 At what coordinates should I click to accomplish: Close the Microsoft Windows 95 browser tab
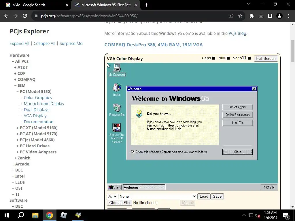coord(136,5)
